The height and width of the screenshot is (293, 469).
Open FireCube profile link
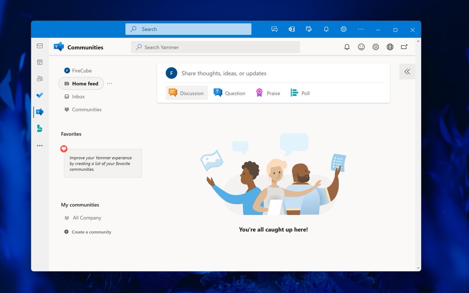[x=78, y=71]
